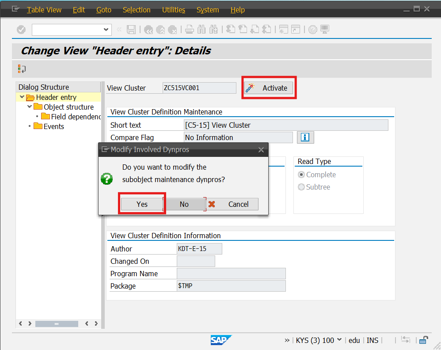Click the Activate button
Image resolution: width=441 pixels, height=350 pixels.
point(269,88)
